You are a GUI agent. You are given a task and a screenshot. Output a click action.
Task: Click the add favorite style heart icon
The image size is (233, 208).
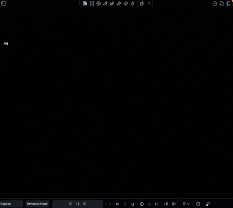pyautogui.click(x=208, y=204)
